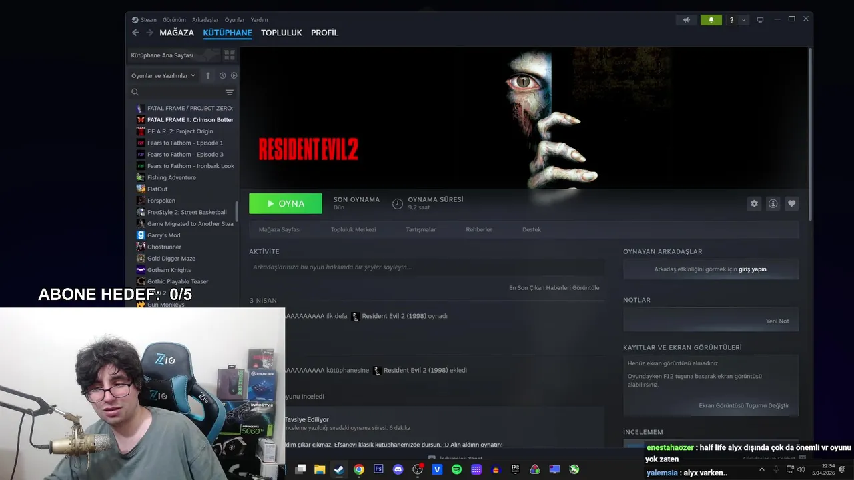This screenshot has height=480, width=854.
Task: Open game settings gear icon
Action: click(x=754, y=203)
